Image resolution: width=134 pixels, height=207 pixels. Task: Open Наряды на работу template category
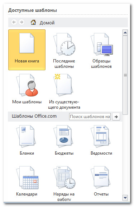pos(64,183)
